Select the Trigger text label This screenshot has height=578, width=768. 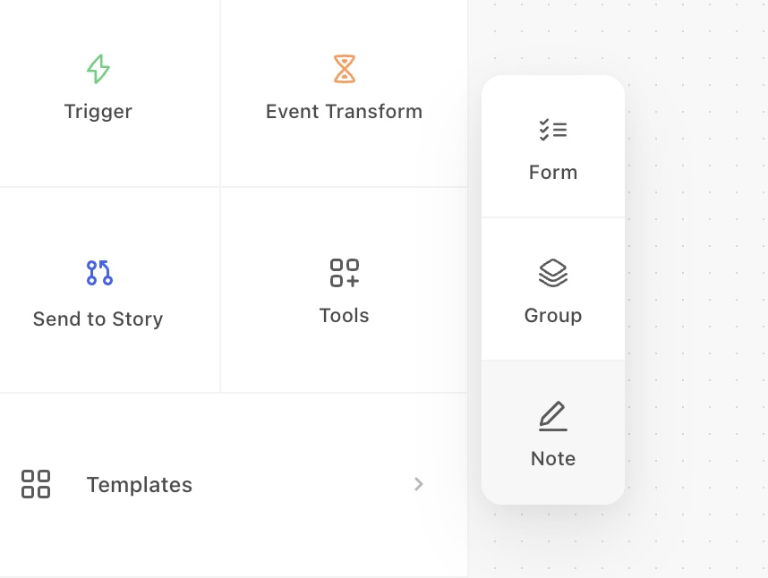[98, 112]
